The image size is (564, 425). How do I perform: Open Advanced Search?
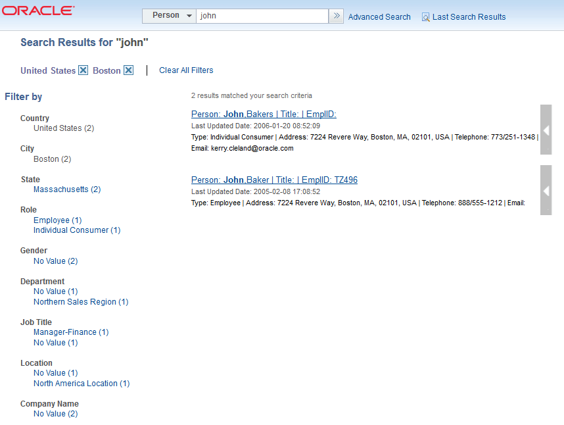click(379, 16)
